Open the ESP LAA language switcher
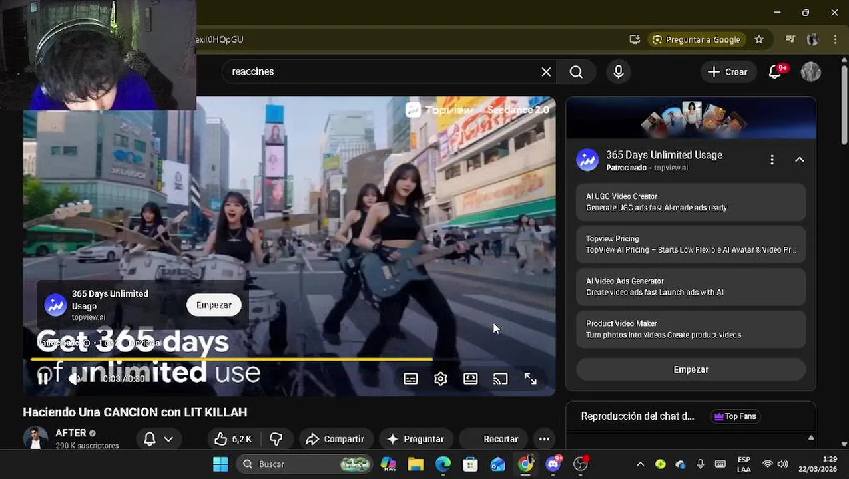The width and height of the screenshot is (849, 479). click(x=744, y=464)
